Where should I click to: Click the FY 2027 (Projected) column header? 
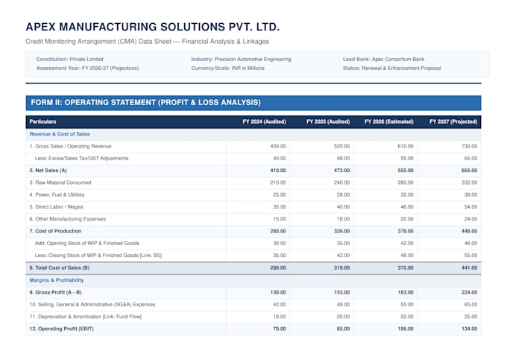[453, 121]
